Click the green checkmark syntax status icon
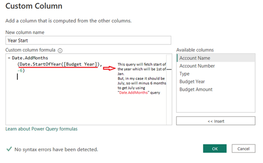 pyautogui.click(x=9, y=149)
